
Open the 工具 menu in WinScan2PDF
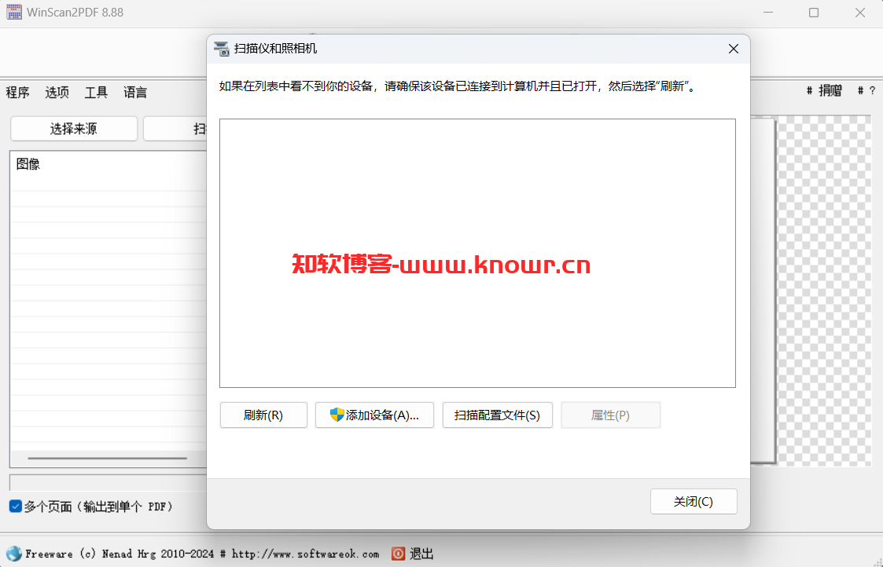point(96,92)
